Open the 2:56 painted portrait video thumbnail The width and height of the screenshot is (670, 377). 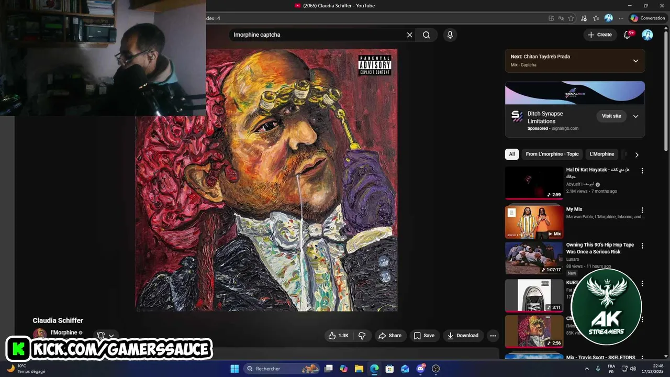tap(534, 331)
